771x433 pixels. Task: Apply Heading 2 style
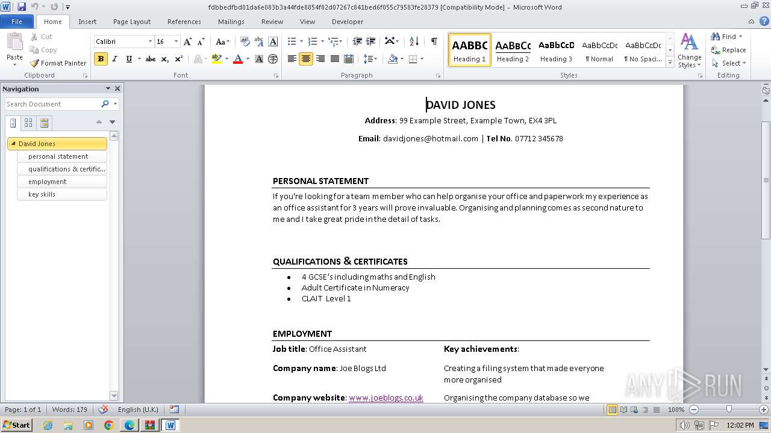click(x=513, y=50)
